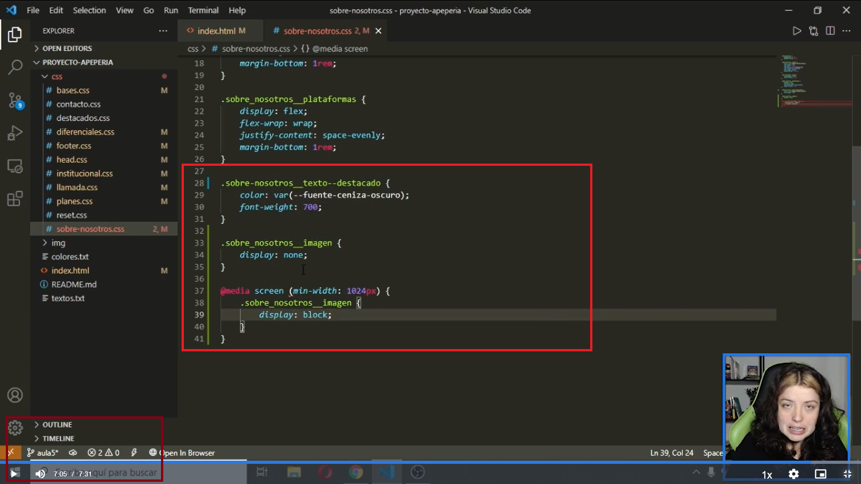
Task: Open diferenciales.css in explorer
Action: (103, 132)
